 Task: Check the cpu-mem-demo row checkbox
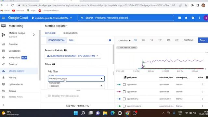(x=124, y=106)
